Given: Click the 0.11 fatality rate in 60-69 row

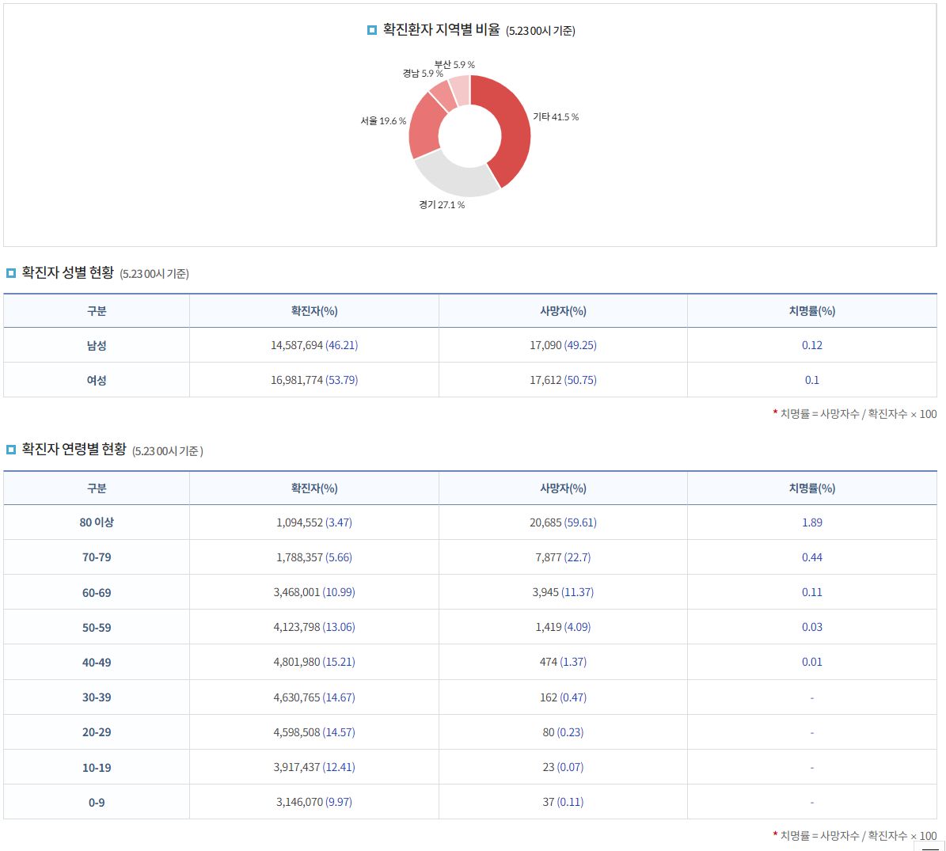Looking at the screenshot, I should tap(812, 592).
